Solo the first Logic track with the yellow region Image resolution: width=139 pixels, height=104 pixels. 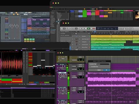(81, 36)
